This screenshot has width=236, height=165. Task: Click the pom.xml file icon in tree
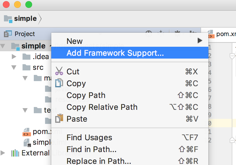tap(27, 131)
